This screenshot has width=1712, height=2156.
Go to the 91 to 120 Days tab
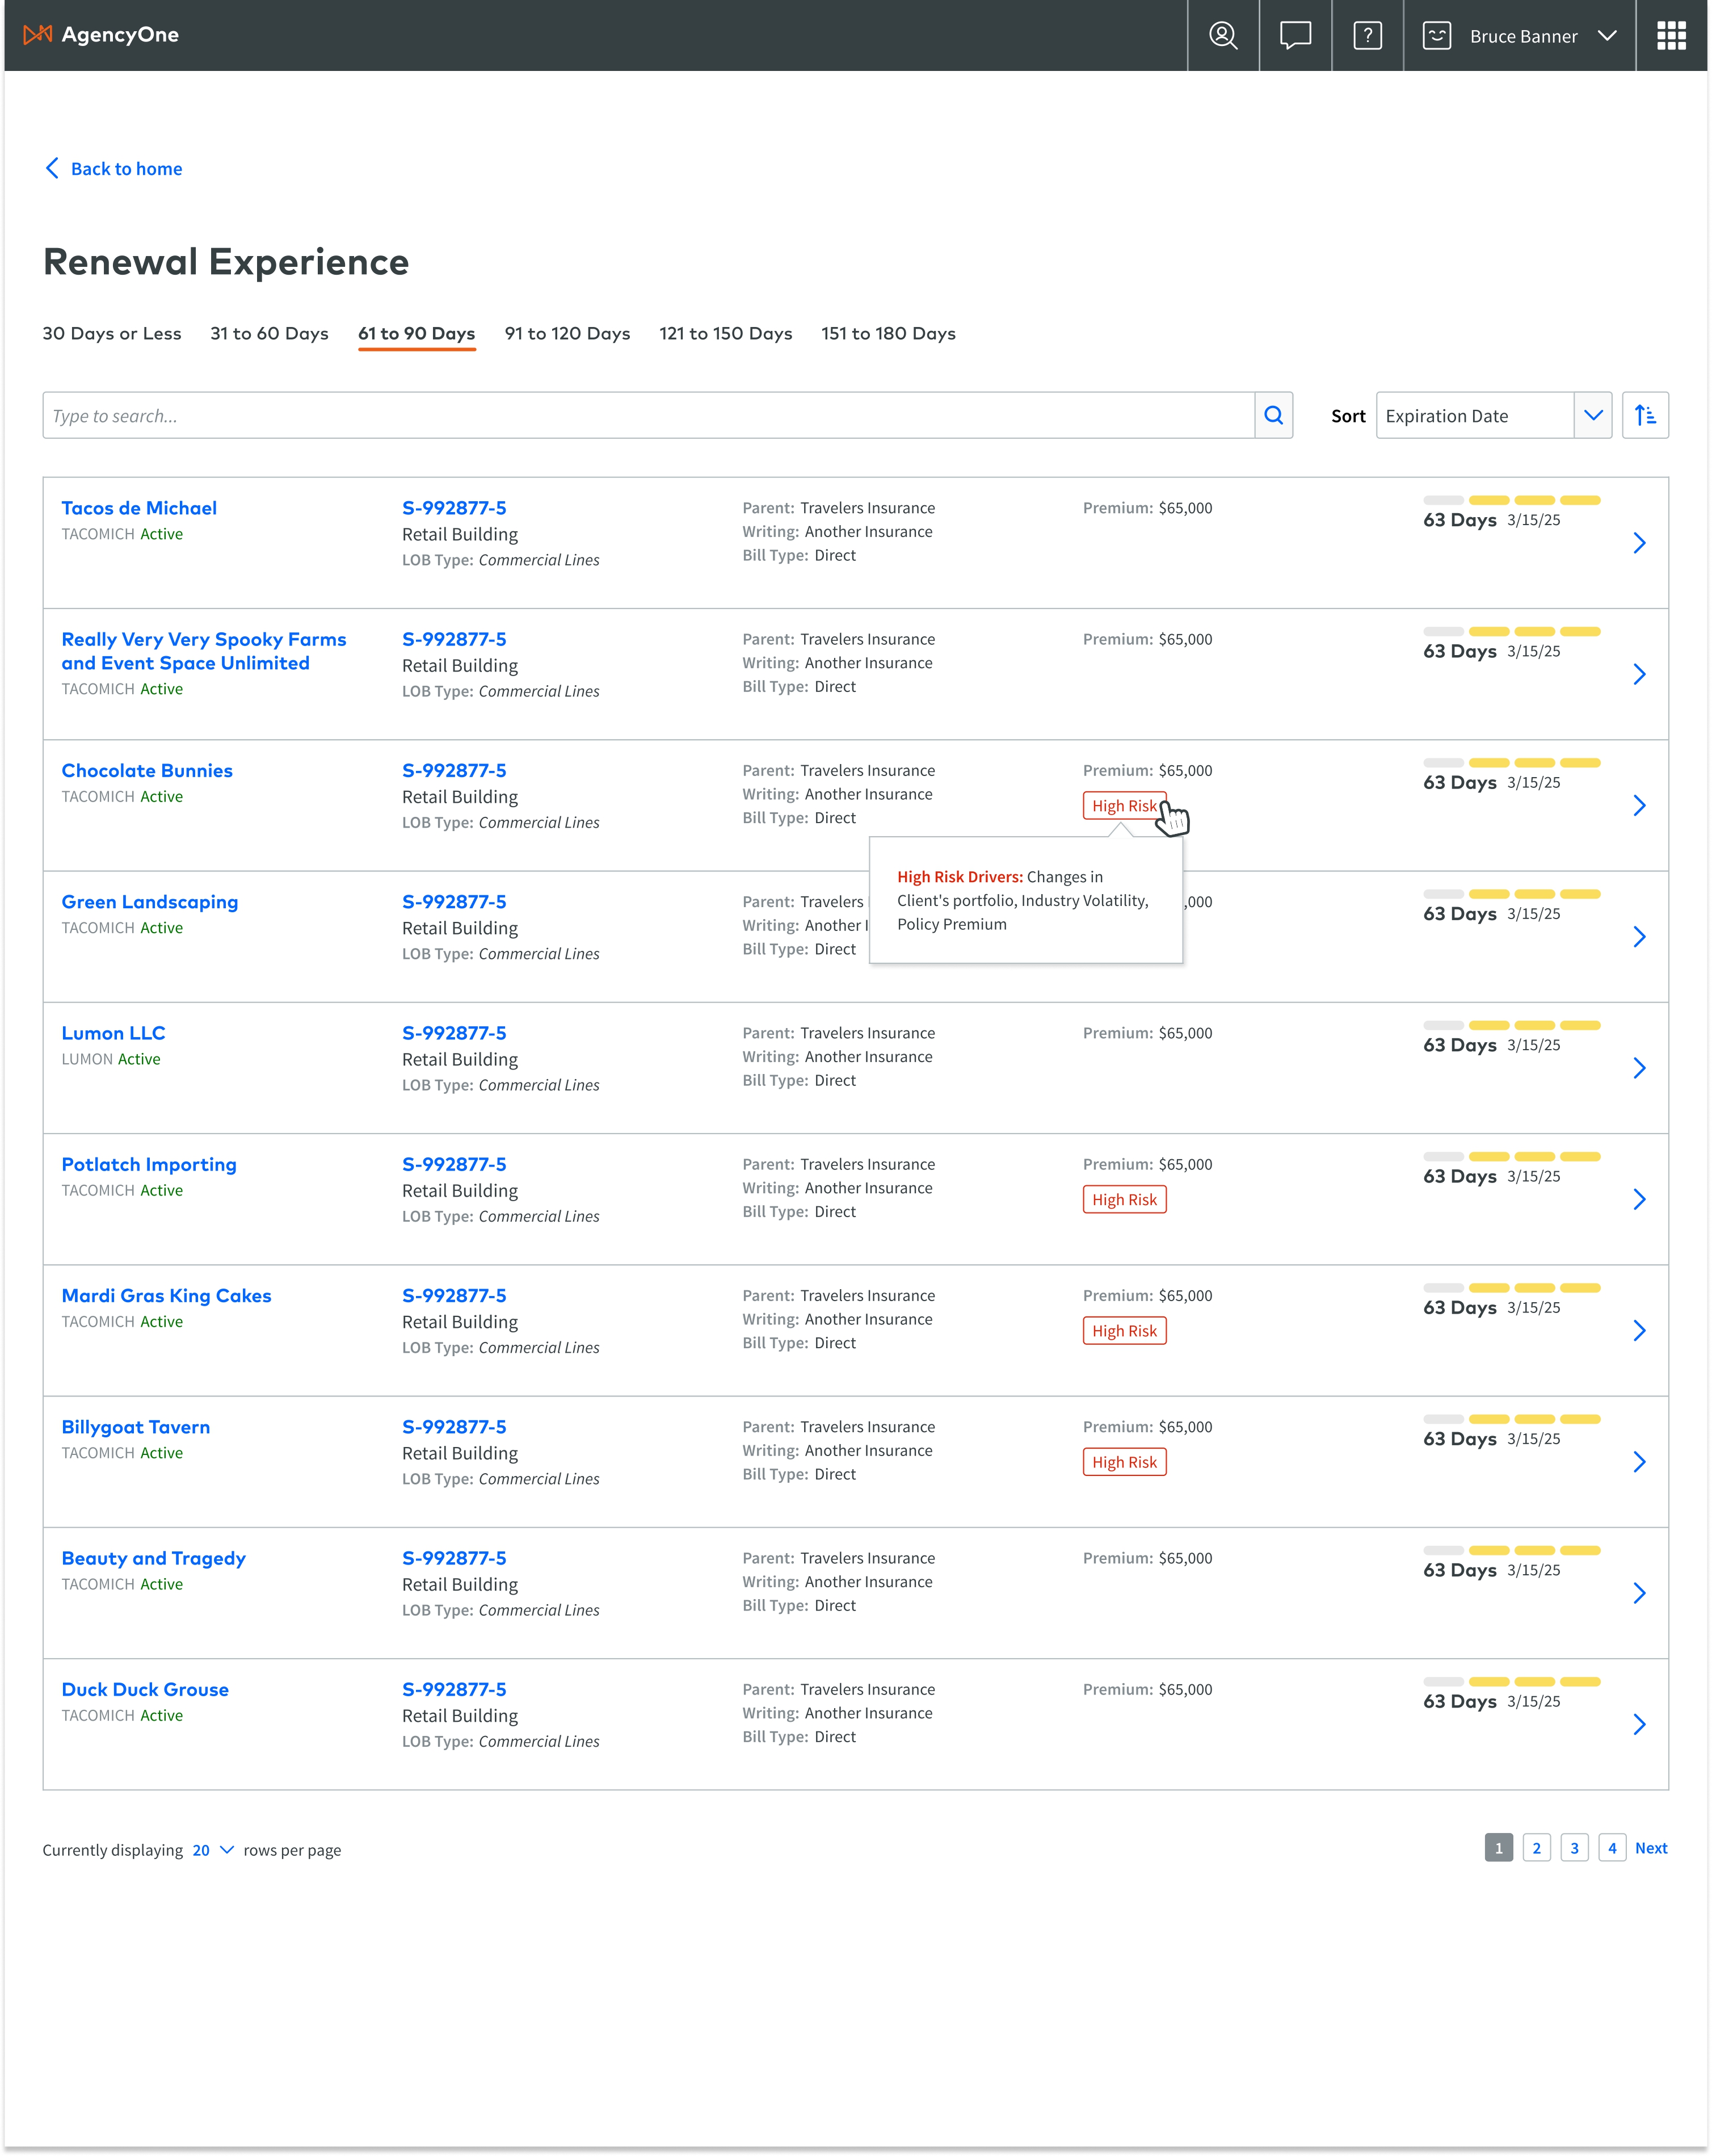(567, 334)
